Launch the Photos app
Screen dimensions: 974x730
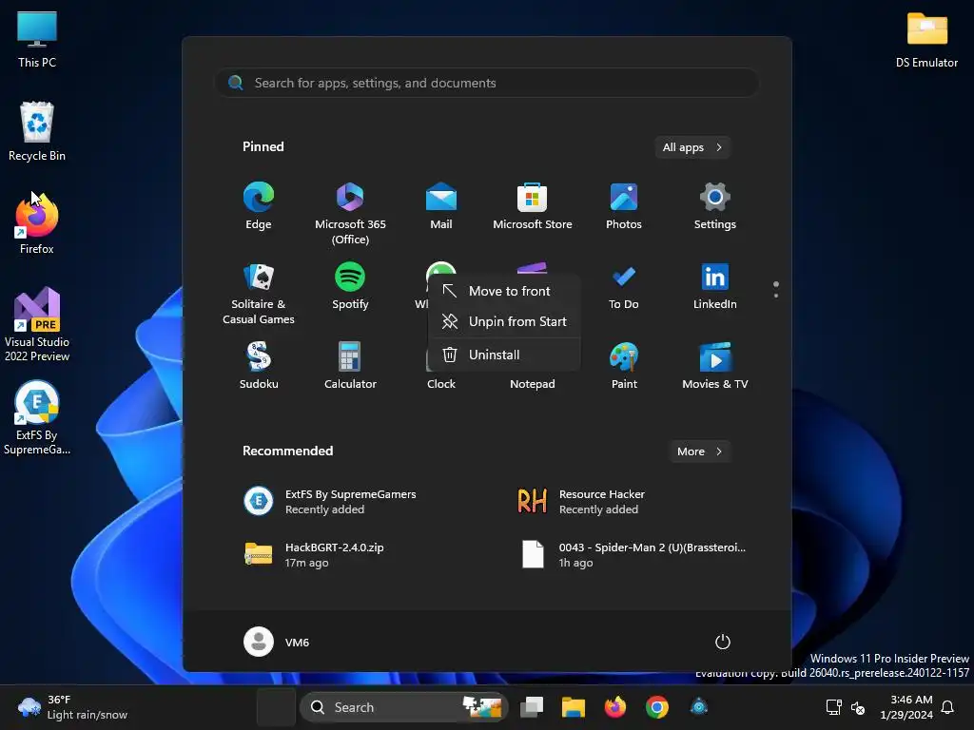(x=624, y=206)
